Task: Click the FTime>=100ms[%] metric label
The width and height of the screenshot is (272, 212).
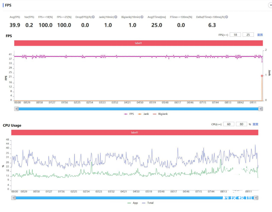Action: tap(181, 17)
